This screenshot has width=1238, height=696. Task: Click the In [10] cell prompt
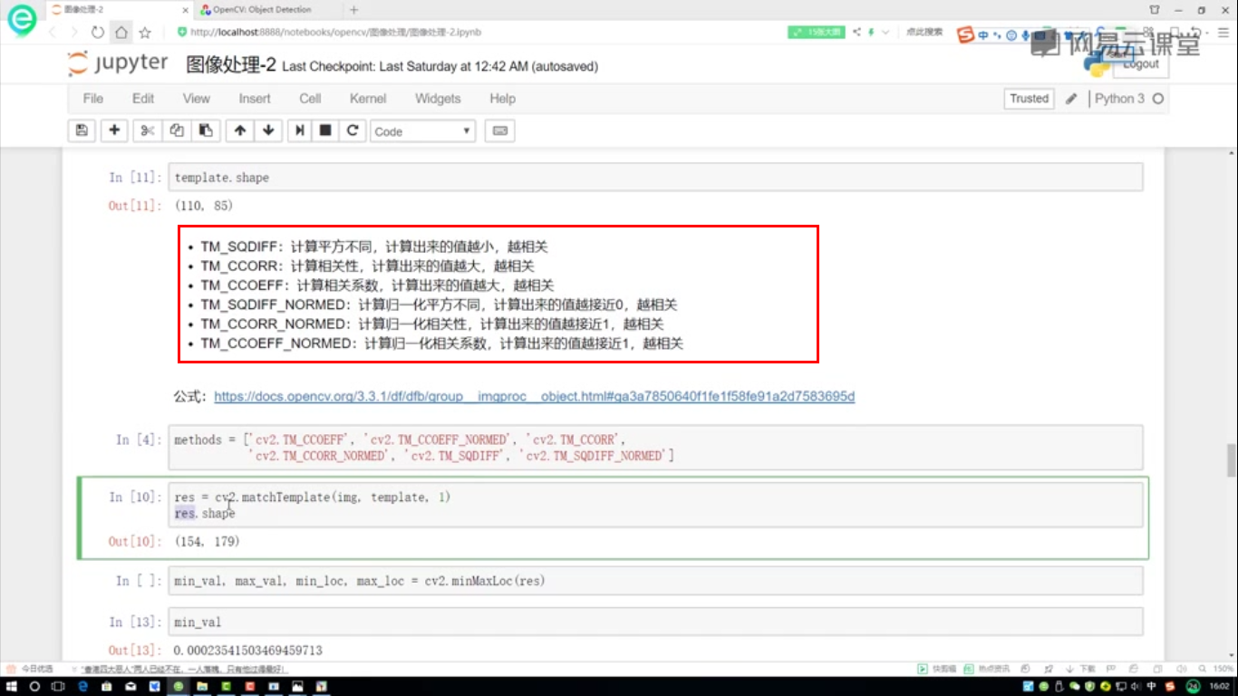click(x=135, y=498)
